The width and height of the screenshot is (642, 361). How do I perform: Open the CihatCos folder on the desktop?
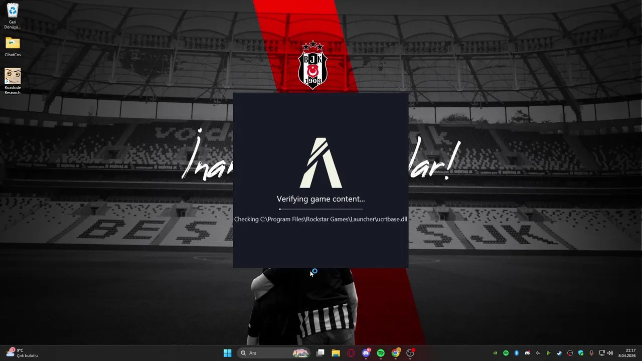13,47
